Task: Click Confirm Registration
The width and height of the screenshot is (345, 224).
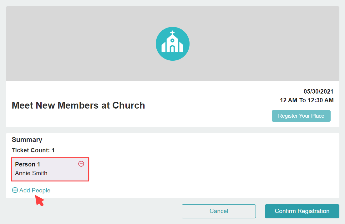Action: pyautogui.click(x=302, y=211)
